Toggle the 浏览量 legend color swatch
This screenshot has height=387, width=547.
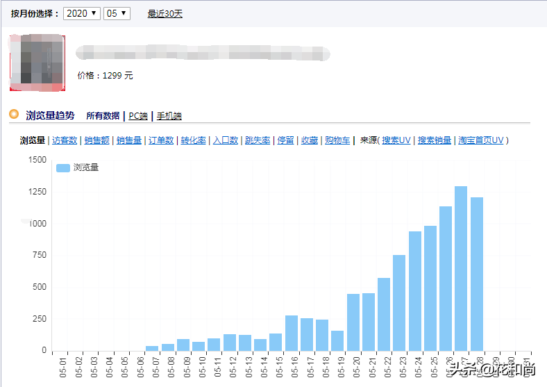click(63, 167)
